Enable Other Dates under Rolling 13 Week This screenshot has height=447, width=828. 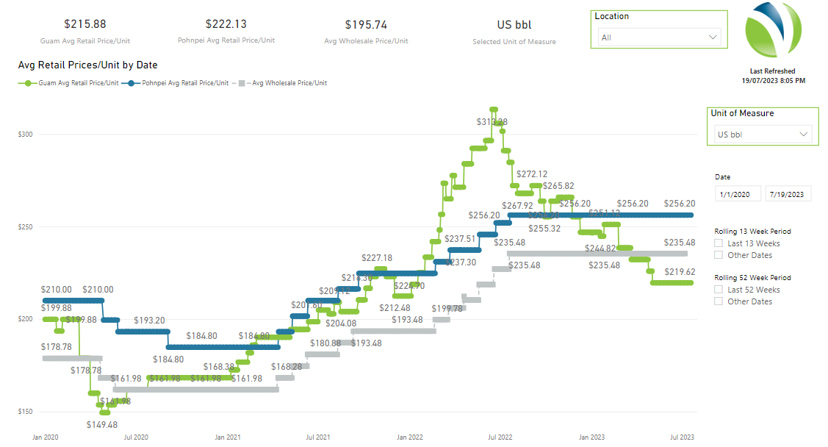click(x=719, y=255)
